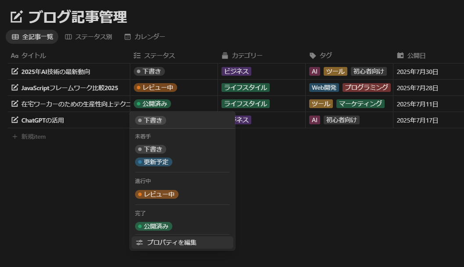Choose 公開済み status in dropdown list
Image resolution: width=464 pixels, height=267 pixels.
pyautogui.click(x=153, y=226)
